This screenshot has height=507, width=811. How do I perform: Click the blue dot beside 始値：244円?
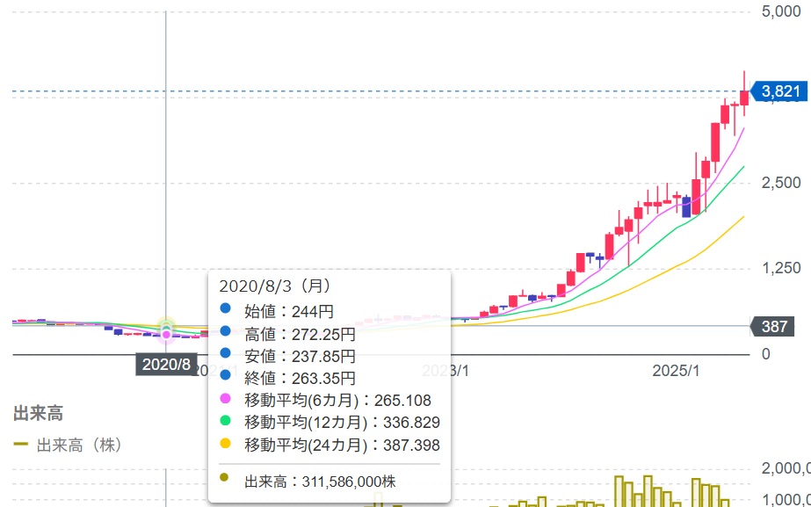(225, 309)
